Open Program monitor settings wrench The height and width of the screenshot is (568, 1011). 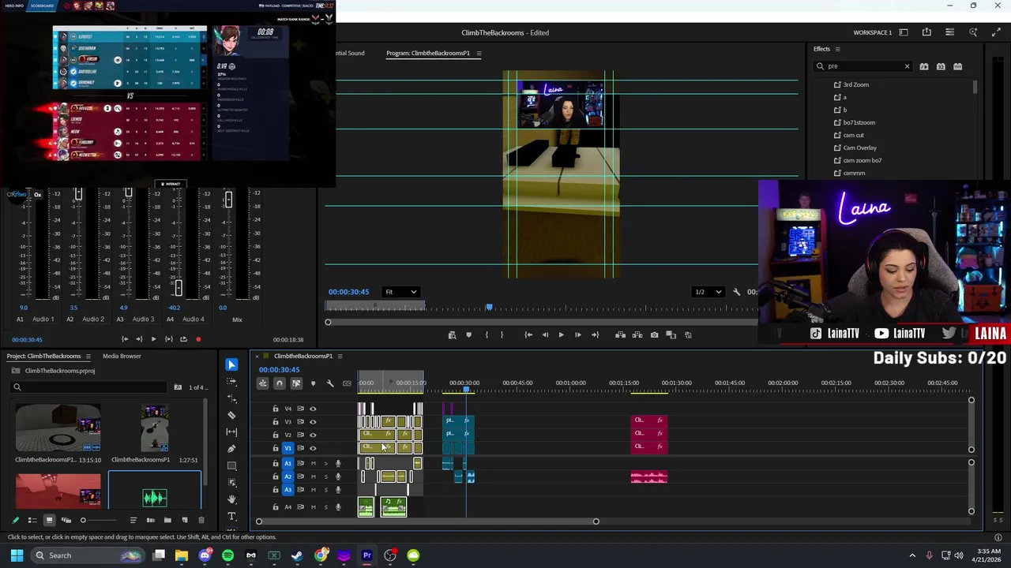click(x=736, y=292)
